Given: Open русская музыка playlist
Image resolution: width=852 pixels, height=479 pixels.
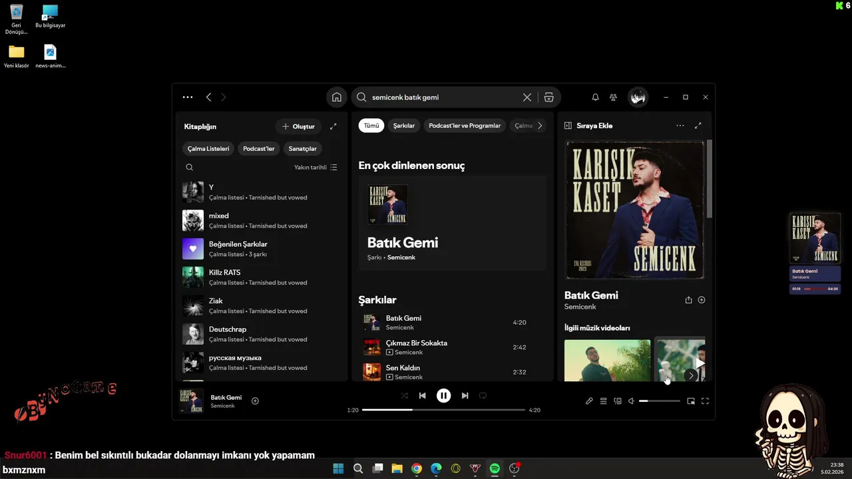Looking at the screenshot, I should pyautogui.click(x=263, y=363).
